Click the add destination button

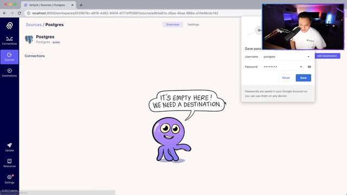tap(327, 56)
